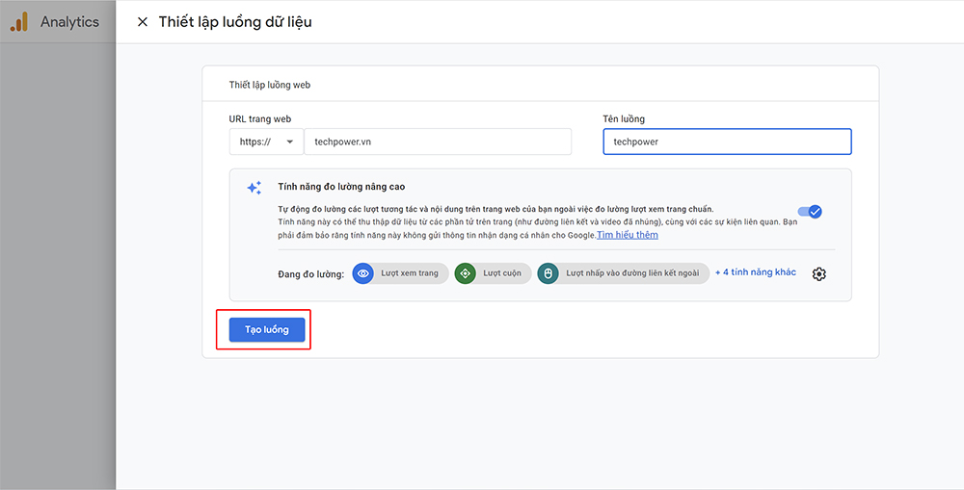
Task: Show the + 4 tính năng khác list
Action: pyautogui.click(x=755, y=272)
